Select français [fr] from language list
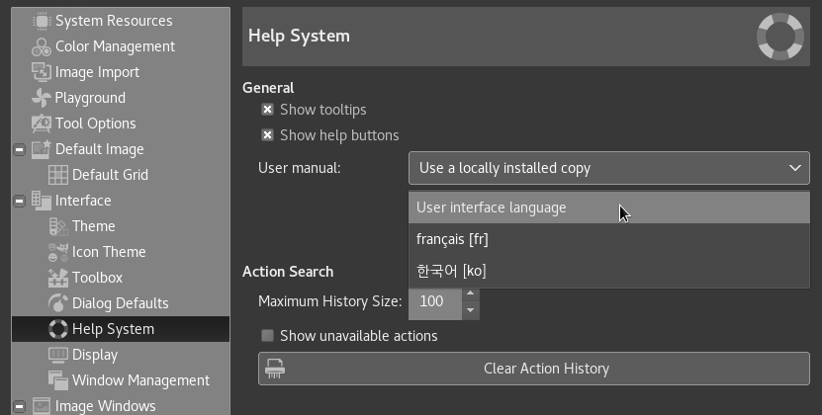 click(x=452, y=239)
